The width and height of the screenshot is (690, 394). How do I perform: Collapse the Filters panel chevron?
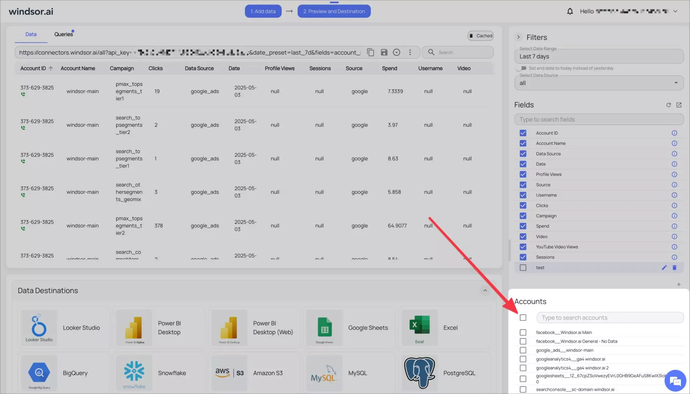(519, 37)
